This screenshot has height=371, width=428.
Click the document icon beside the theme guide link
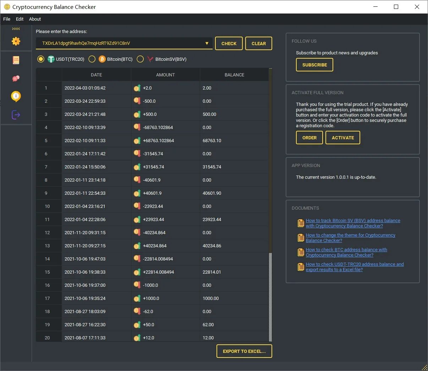coord(301,238)
